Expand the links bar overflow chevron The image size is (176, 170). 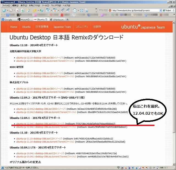(174, 14)
